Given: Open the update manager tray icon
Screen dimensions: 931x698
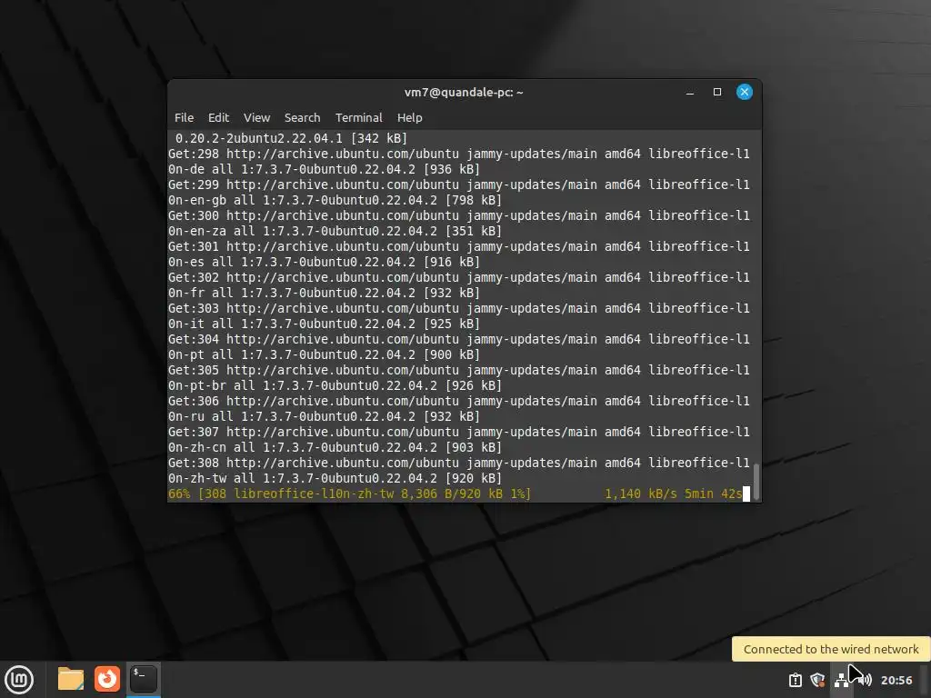Looking at the screenshot, I should [795, 680].
